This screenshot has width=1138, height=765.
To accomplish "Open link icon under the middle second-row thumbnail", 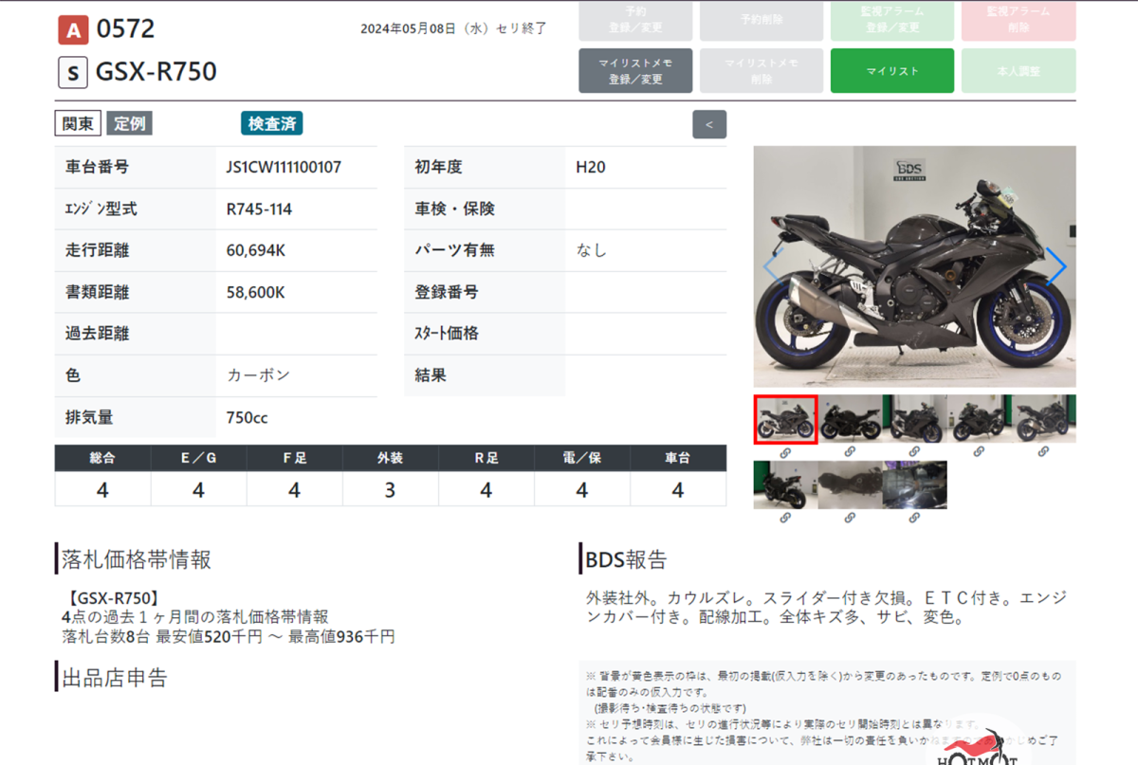I will pyautogui.click(x=850, y=518).
